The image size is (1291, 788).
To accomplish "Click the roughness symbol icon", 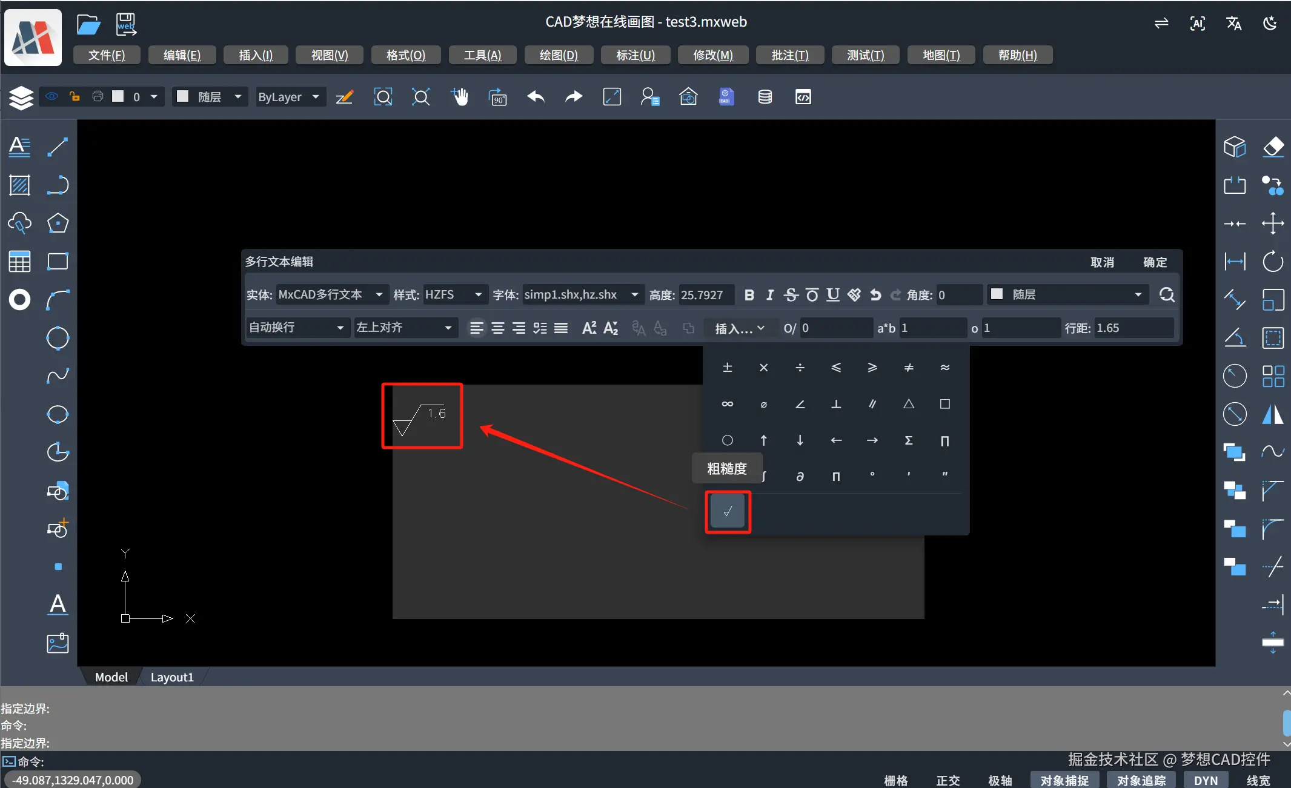I will click(x=728, y=512).
